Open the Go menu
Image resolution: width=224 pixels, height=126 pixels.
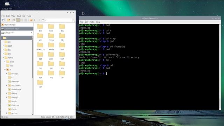(23, 16)
